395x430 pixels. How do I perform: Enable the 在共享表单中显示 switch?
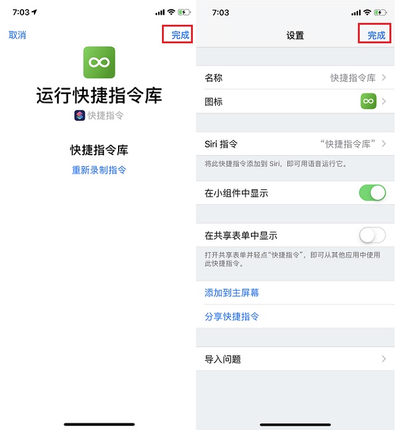[372, 235]
